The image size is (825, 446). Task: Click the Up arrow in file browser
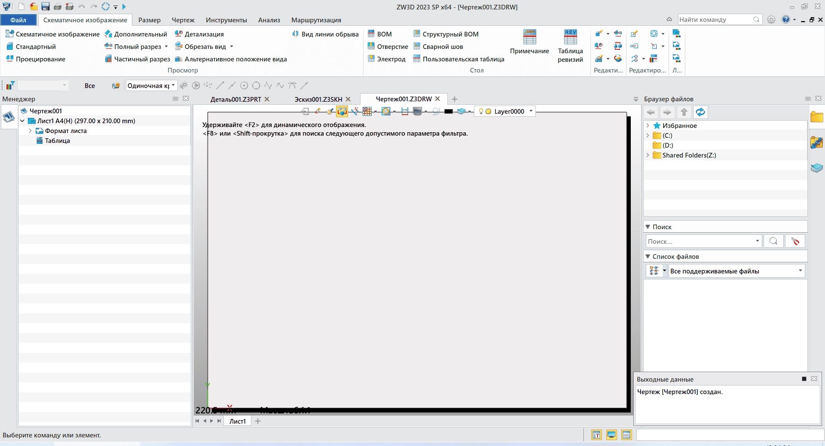click(684, 112)
